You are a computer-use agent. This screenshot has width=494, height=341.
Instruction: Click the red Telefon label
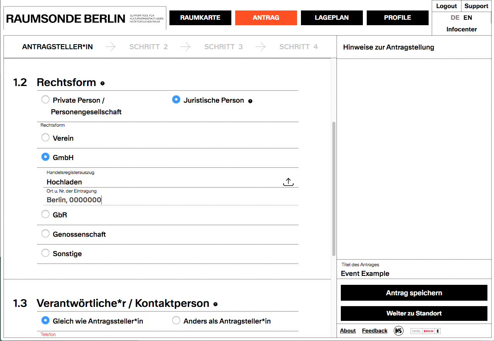coord(48,334)
